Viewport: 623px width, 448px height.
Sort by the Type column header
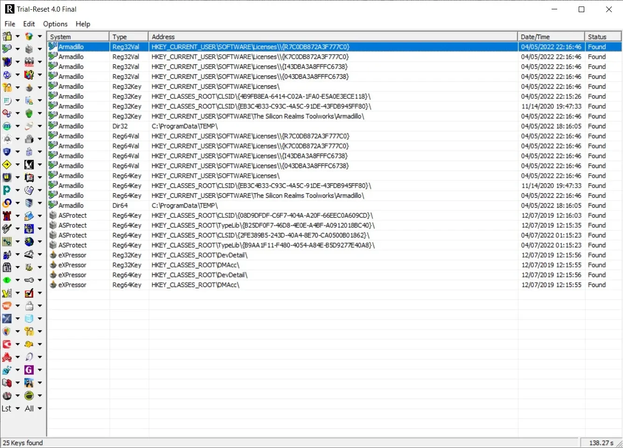click(129, 36)
